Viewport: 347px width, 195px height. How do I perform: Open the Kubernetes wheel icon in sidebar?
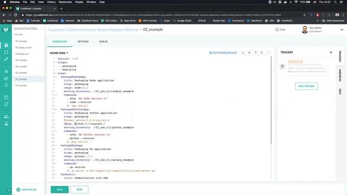[x=6, y=71]
